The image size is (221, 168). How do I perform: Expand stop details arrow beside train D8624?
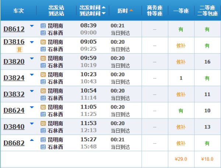coord(31,107)
